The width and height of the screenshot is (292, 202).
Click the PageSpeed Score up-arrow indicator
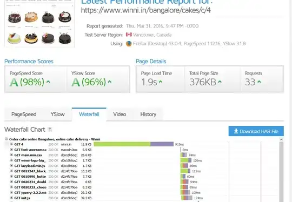48,82
